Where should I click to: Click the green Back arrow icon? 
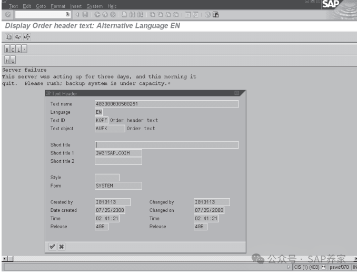[97, 15]
